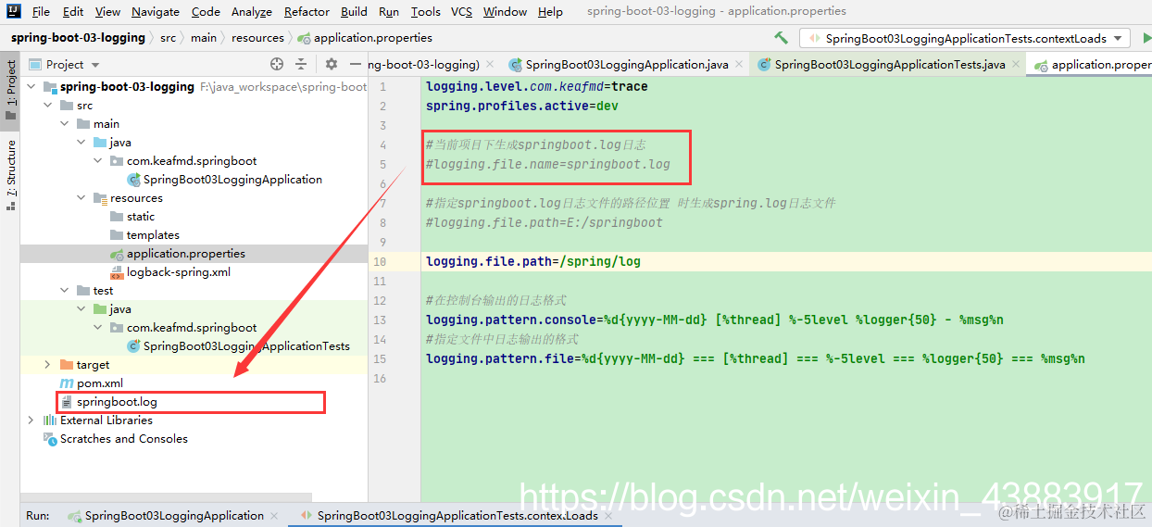Click com.keafmd.springboot package under main
The image size is (1152, 527).
pos(192,161)
